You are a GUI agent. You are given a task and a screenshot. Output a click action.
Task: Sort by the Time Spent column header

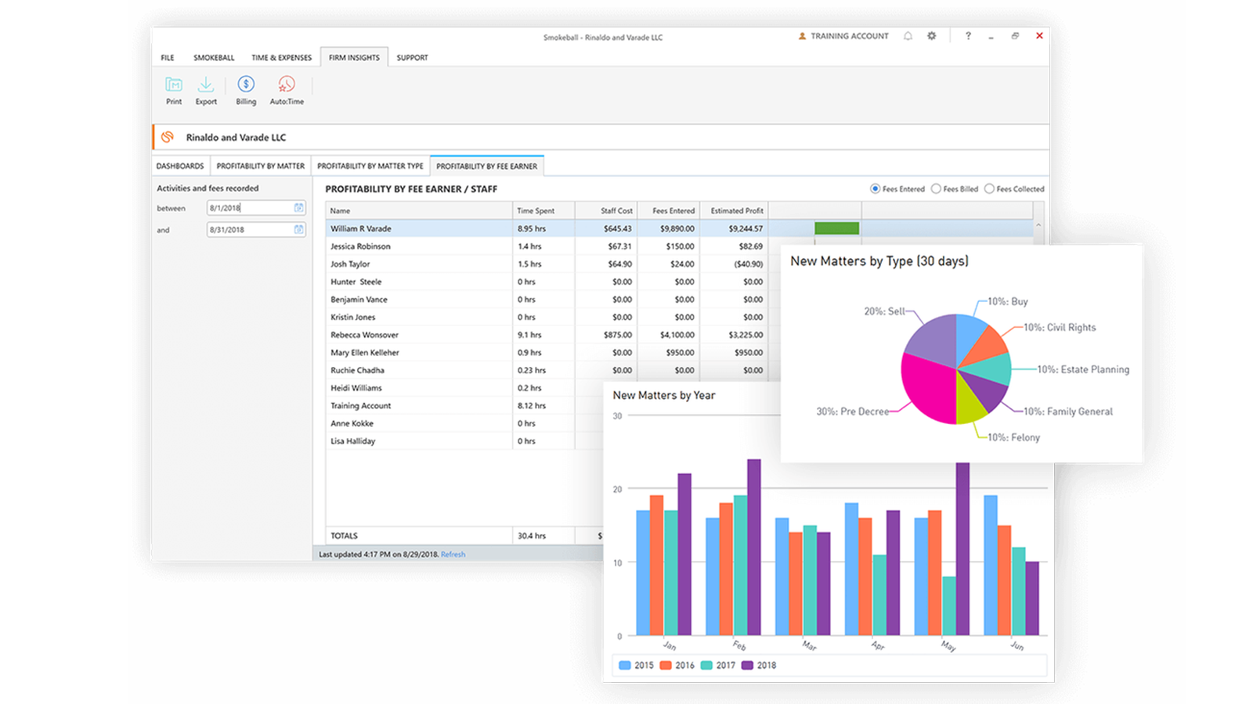pos(536,210)
